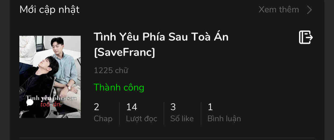This screenshot has width=334, height=140.
Task: Click the green Thành công status
Action: click(x=119, y=87)
